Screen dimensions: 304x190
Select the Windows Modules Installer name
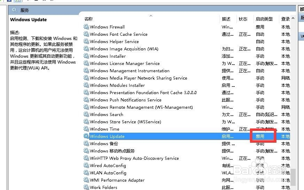(x=117, y=85)
